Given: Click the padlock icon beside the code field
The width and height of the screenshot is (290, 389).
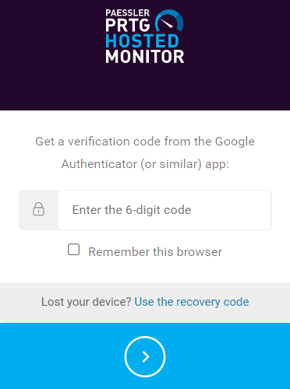Looking at the screenshot, I should 38,209.
